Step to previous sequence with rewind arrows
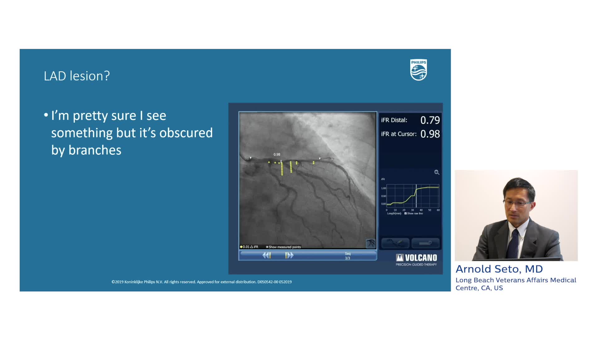The image size is (599, 337). (266, 256)
